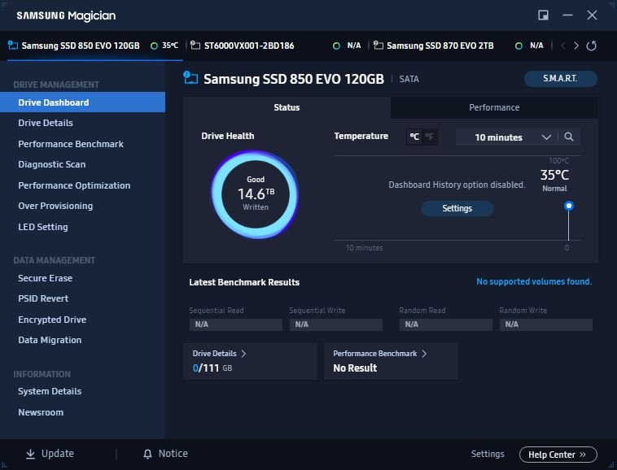Switch to the Status tab

287,107
